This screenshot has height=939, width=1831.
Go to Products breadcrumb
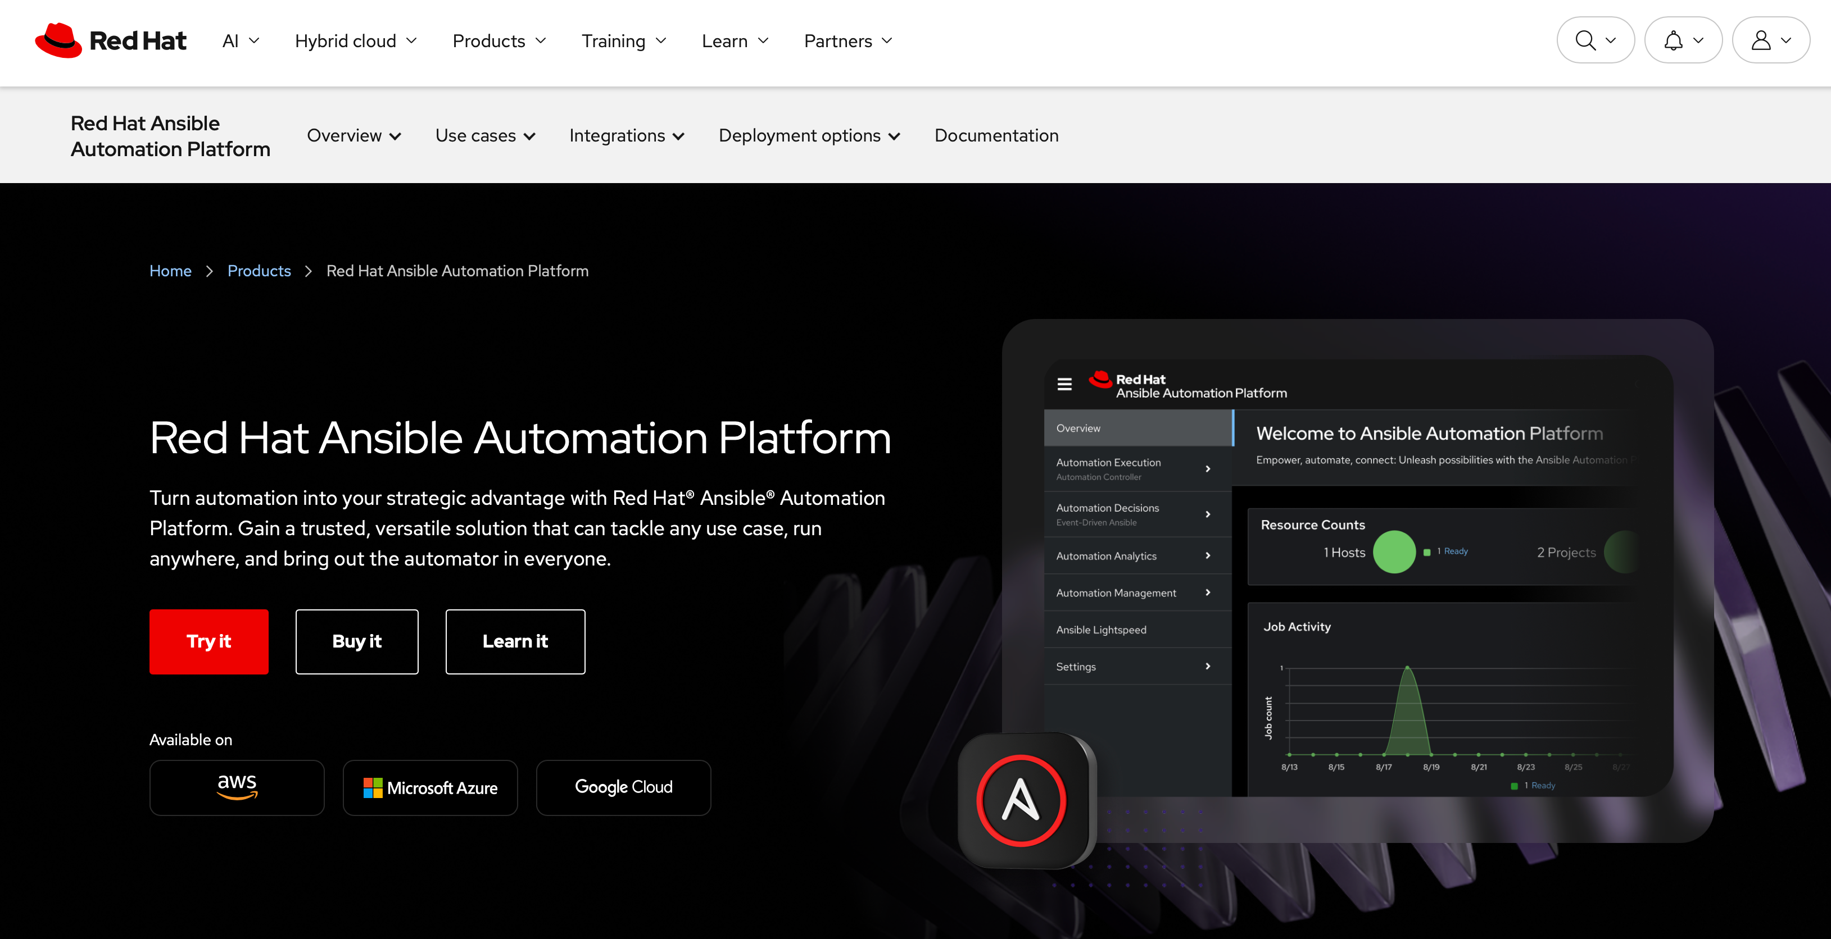point(259,271)
